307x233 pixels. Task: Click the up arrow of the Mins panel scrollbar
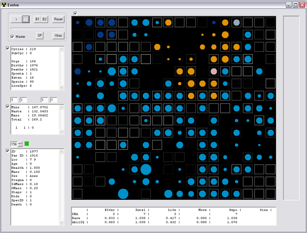click(61, 107)
